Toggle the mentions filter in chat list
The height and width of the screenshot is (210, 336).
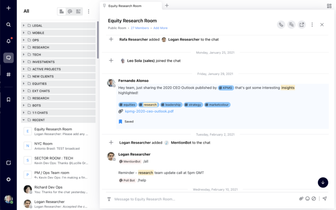pyautogui.click(x=70, y=11)
